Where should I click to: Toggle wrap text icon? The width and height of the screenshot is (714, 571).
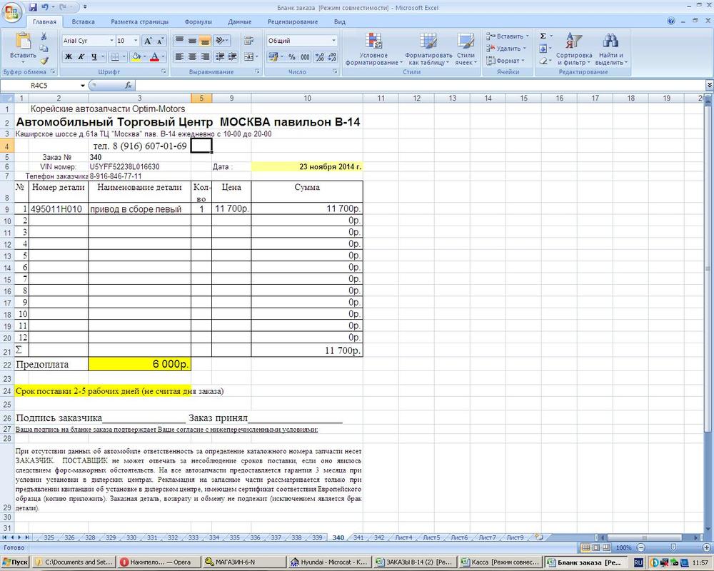tap(248, 41)
